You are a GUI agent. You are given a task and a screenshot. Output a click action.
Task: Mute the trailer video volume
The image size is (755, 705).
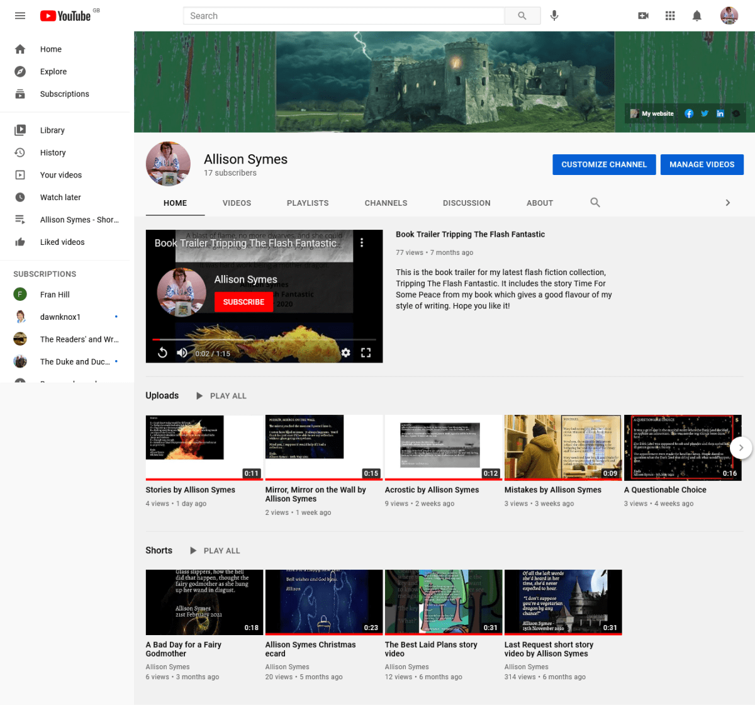click(182, 353)
